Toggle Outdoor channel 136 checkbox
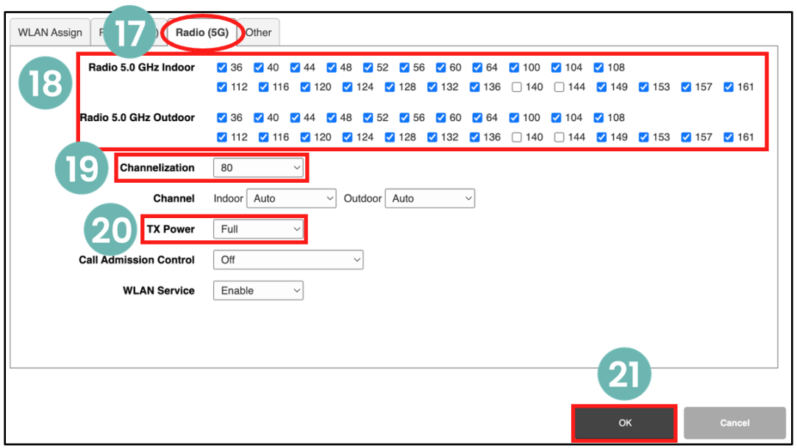797x448 pixels. pyautogui.click(x=474, y=137)
